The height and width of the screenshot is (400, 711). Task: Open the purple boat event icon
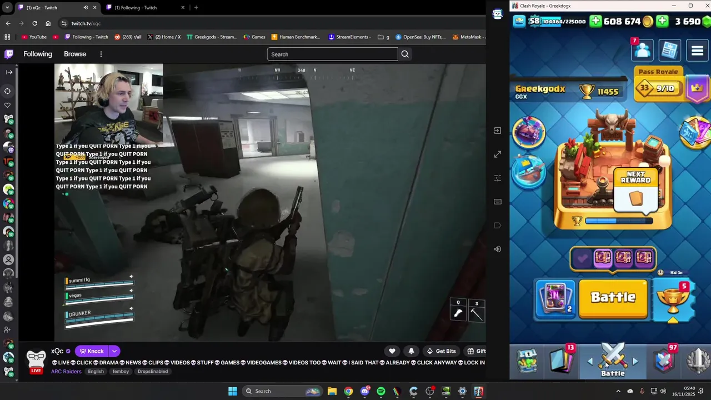529,132
